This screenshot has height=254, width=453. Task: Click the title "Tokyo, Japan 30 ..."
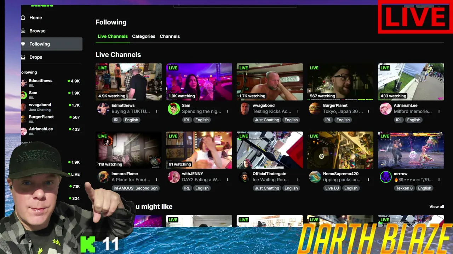point(343,111)
